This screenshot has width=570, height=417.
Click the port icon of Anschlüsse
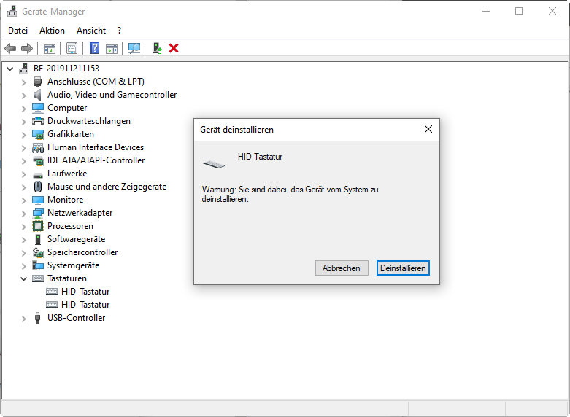tap(38, 82)
